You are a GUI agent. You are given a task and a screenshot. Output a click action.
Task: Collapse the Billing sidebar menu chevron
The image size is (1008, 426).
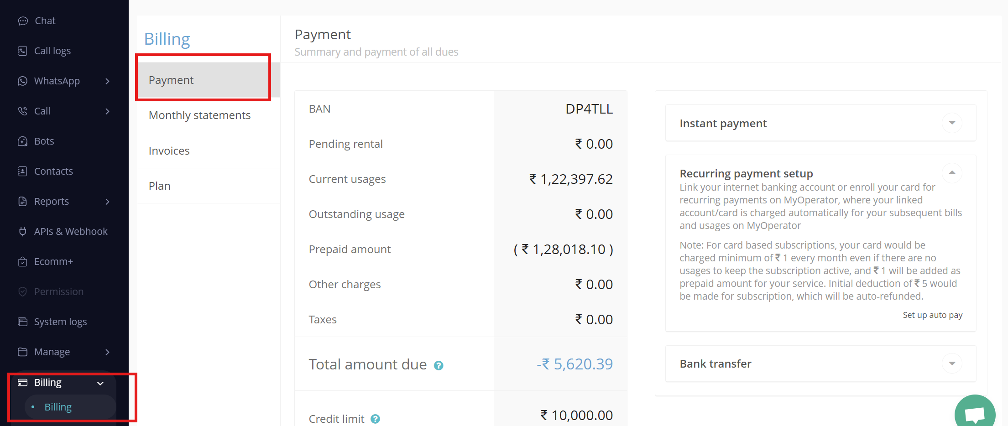pyautogui.click(x=100, y=383)
